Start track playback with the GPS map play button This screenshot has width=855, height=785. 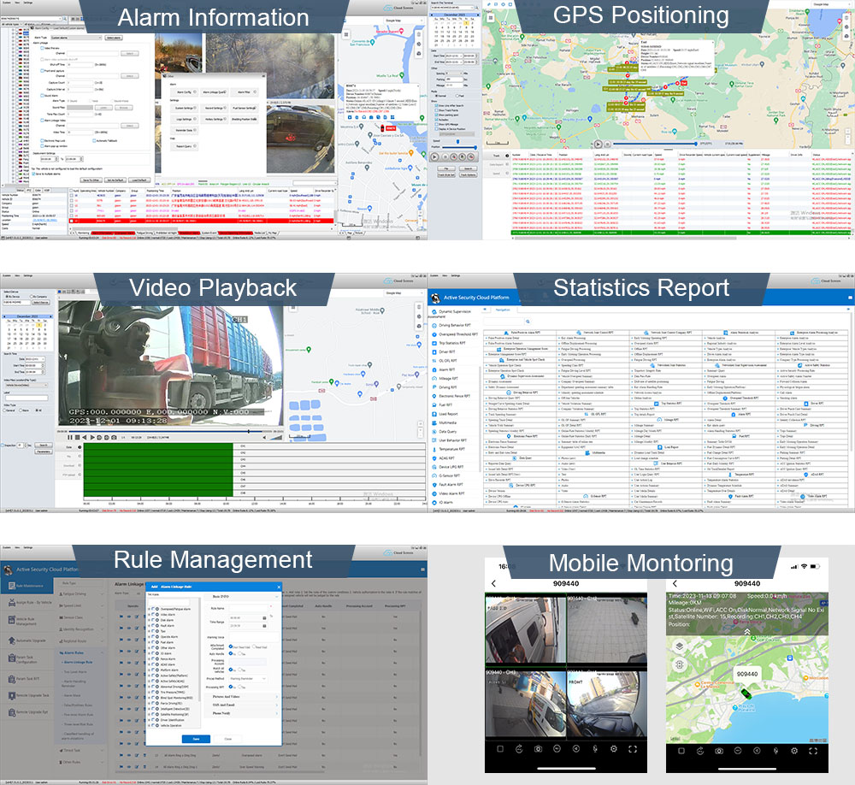point(598,144)
